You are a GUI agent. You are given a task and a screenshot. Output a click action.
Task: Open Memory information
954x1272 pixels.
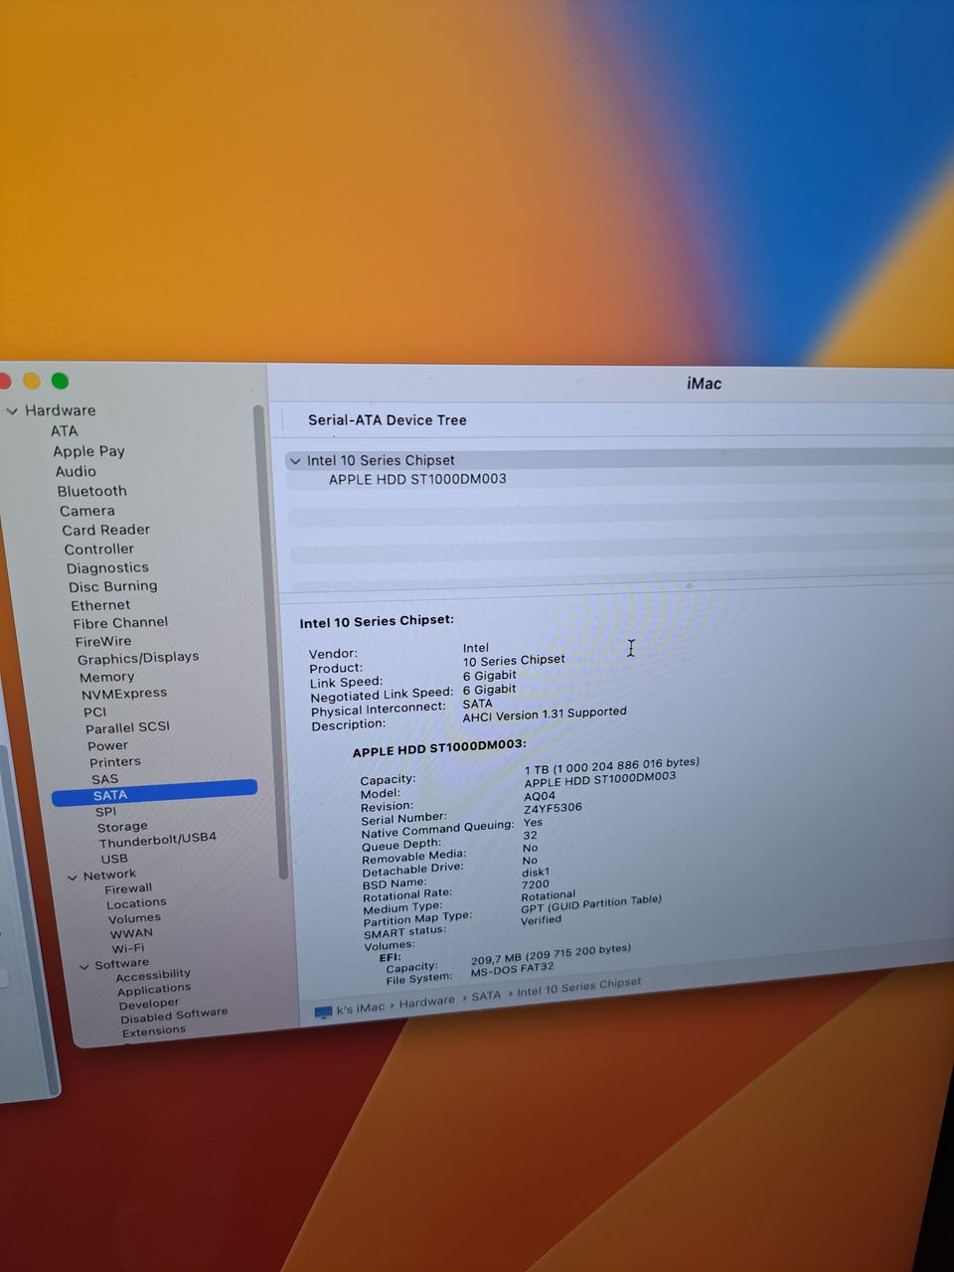[x=107, y=677]
